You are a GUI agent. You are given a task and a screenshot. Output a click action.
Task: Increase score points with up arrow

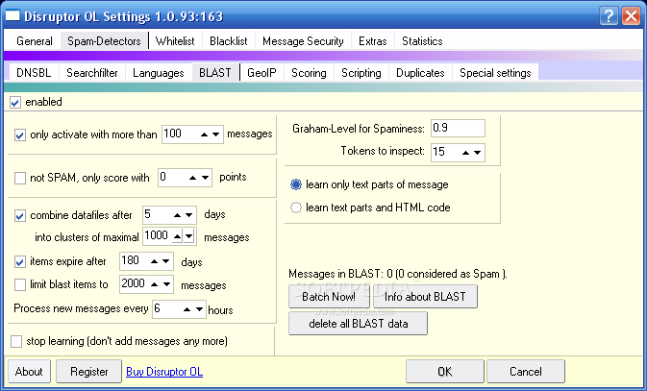coord(192,178)
